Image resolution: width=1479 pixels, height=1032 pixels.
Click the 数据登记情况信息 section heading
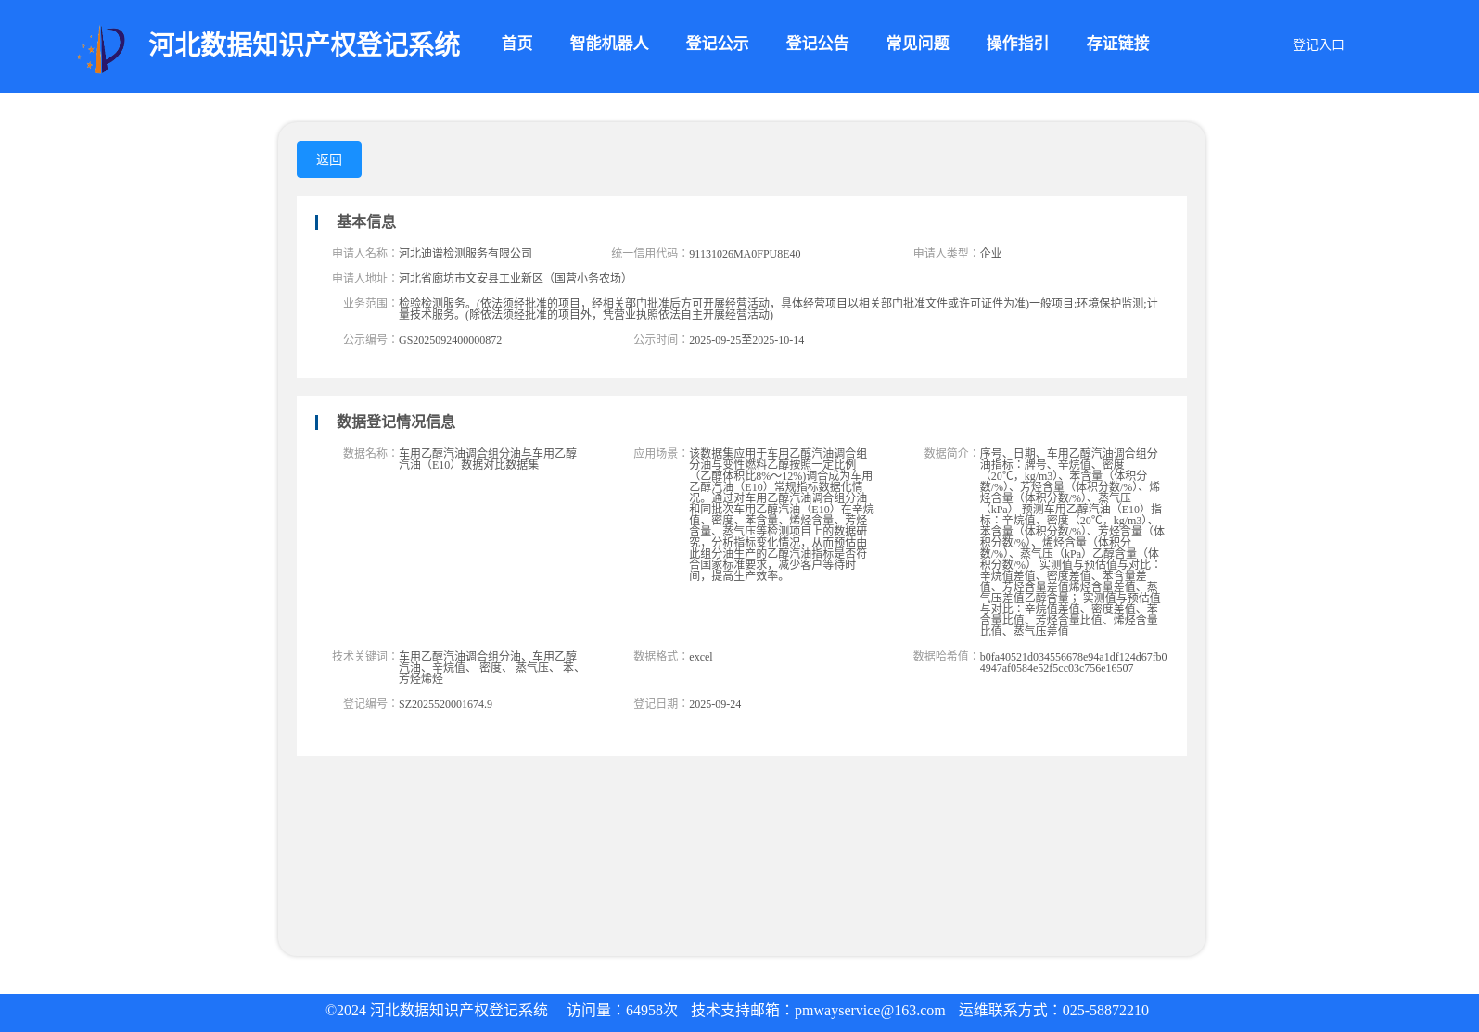[395, 422]
